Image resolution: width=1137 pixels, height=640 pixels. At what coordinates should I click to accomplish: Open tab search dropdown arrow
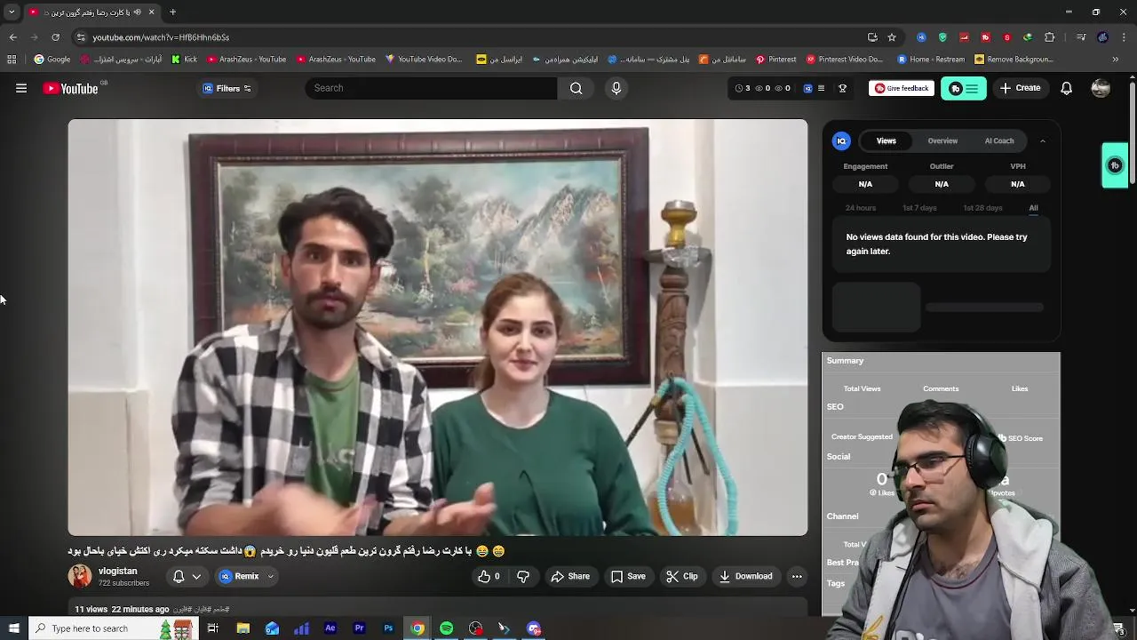(x=12, y=12)
